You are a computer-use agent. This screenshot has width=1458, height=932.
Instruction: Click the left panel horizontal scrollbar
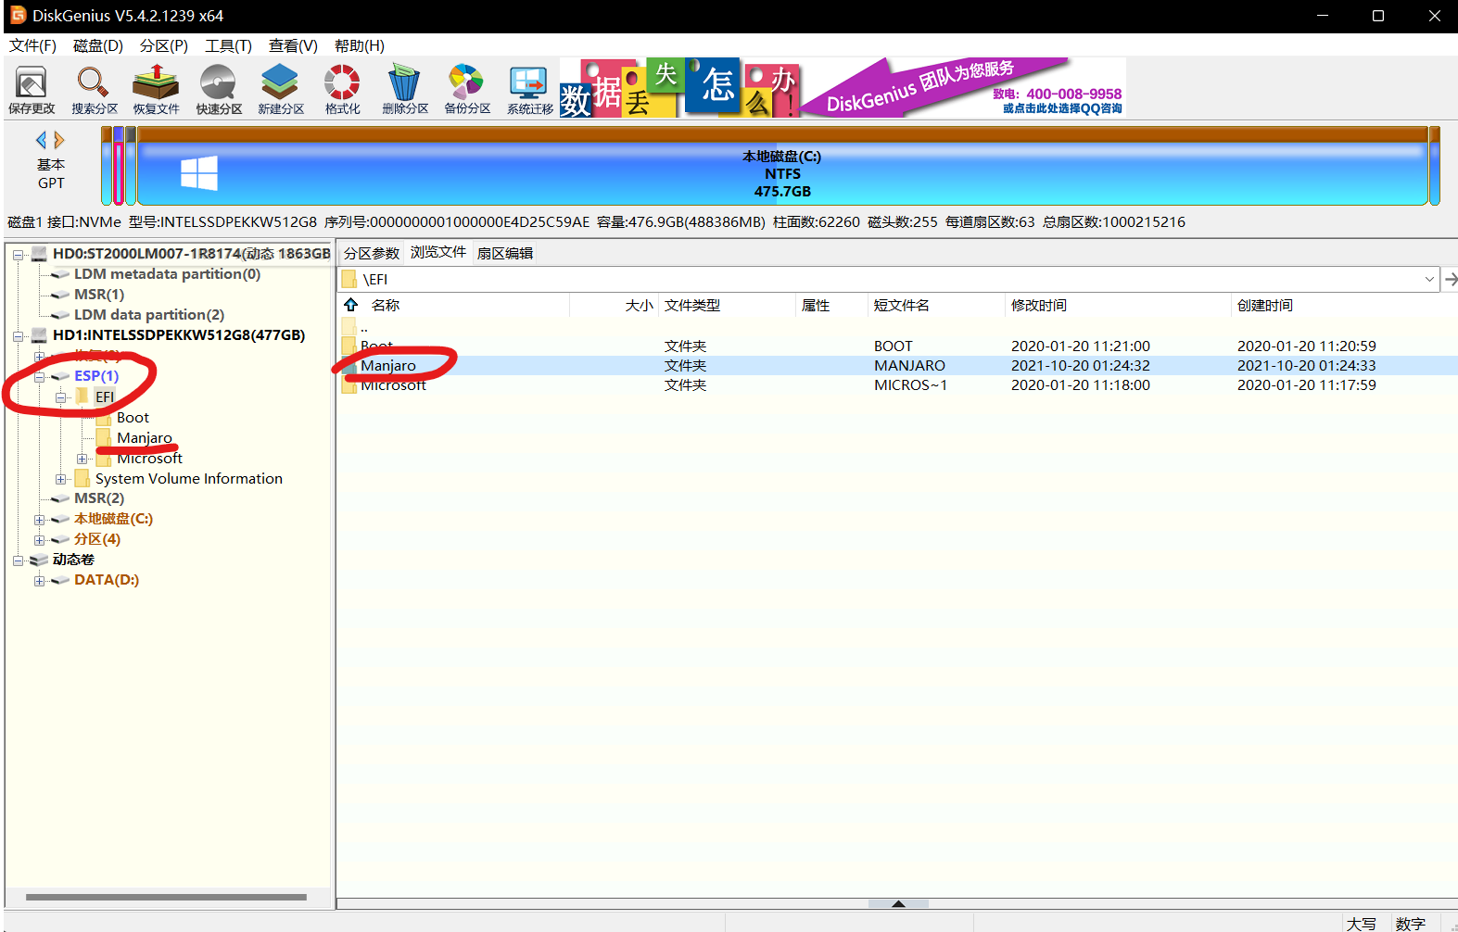coord(167,897)
